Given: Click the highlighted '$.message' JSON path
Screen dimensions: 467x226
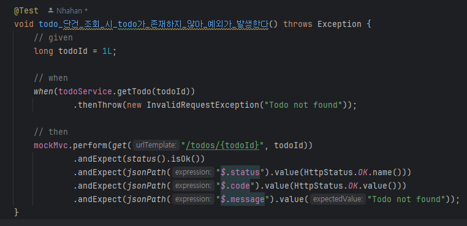Looking at the screenshot, I should pos(243,199).
